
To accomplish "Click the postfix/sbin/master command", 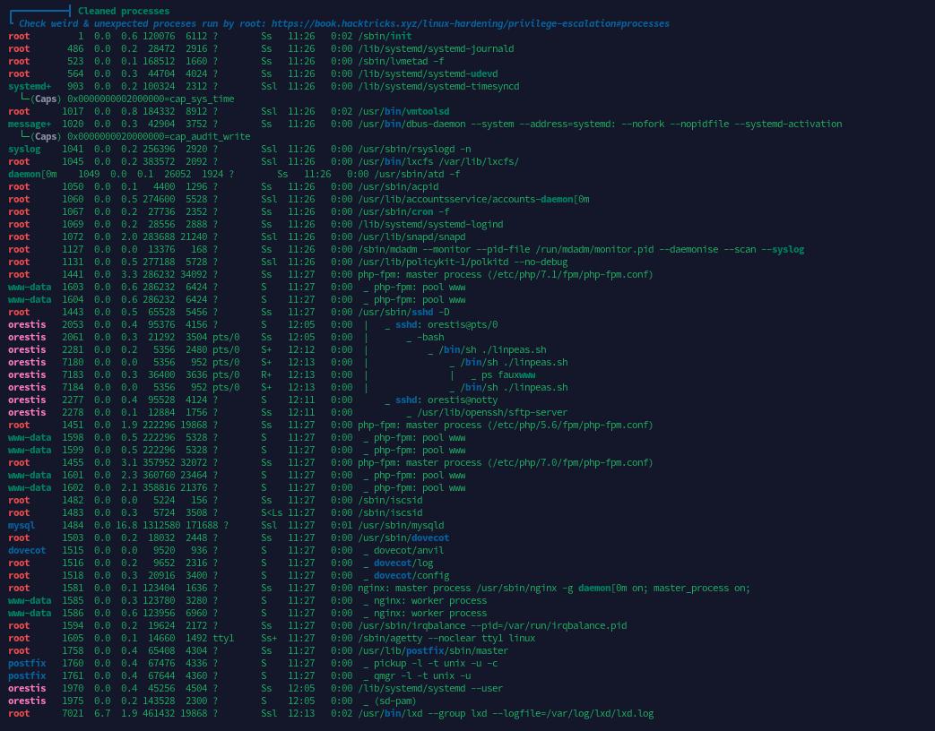I will point(433,650).
